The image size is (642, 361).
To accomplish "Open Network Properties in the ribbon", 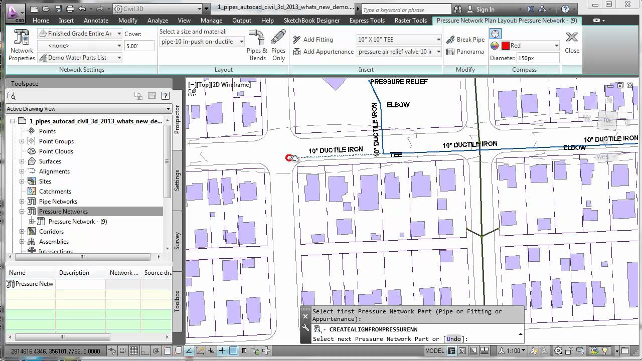I will pyautogui.click(x=22, y=45).
